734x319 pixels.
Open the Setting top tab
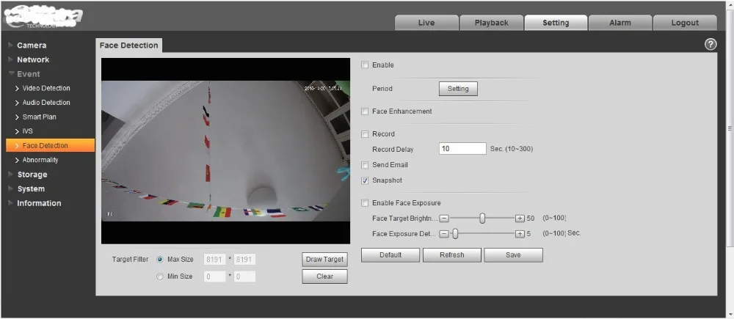pyautogui.click(x=556, y=23)
